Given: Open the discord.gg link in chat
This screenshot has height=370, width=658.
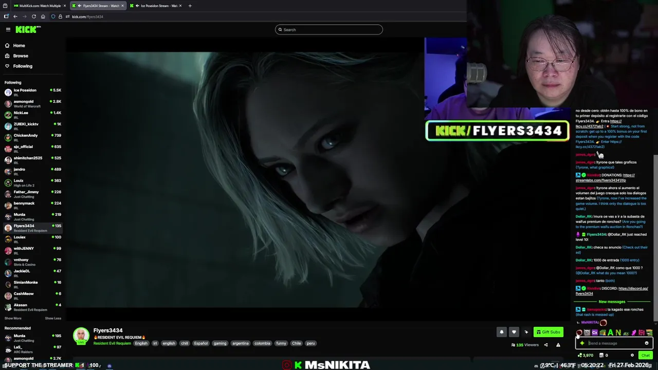Looking at the screenshot, I should click(x=612, y=291).
